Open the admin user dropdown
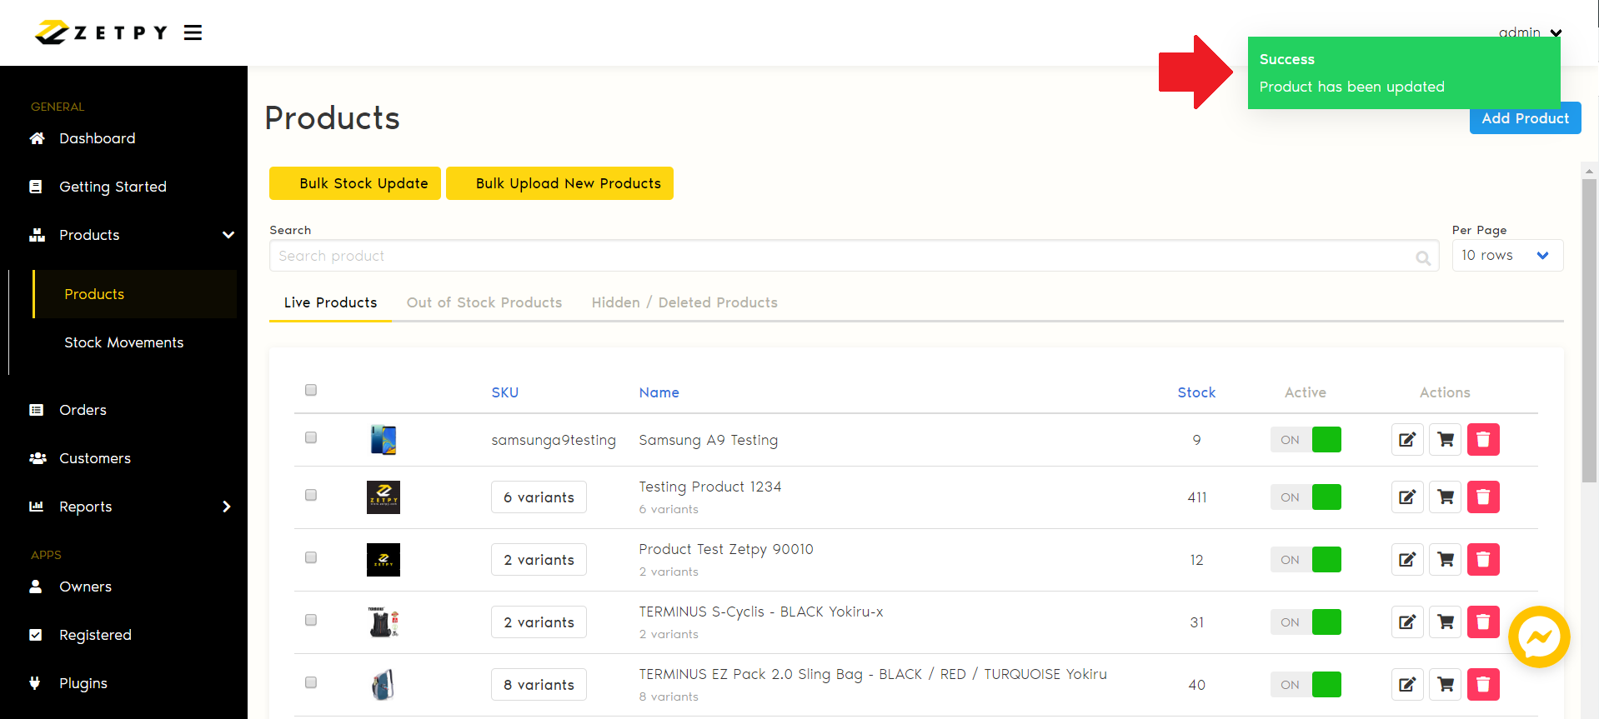This screenshot has height=719, width=1599. 1529,32
